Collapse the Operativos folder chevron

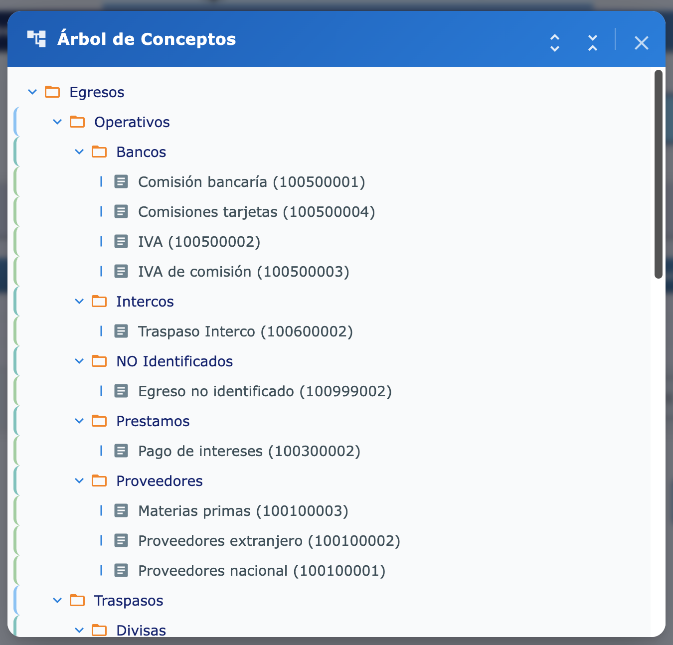(57, 122)
